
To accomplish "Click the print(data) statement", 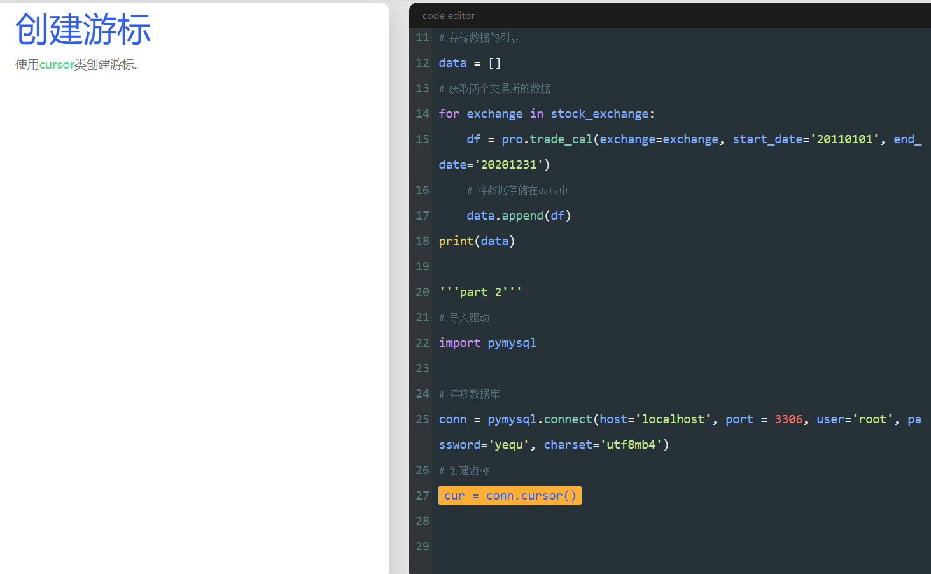I will point(477,241).
